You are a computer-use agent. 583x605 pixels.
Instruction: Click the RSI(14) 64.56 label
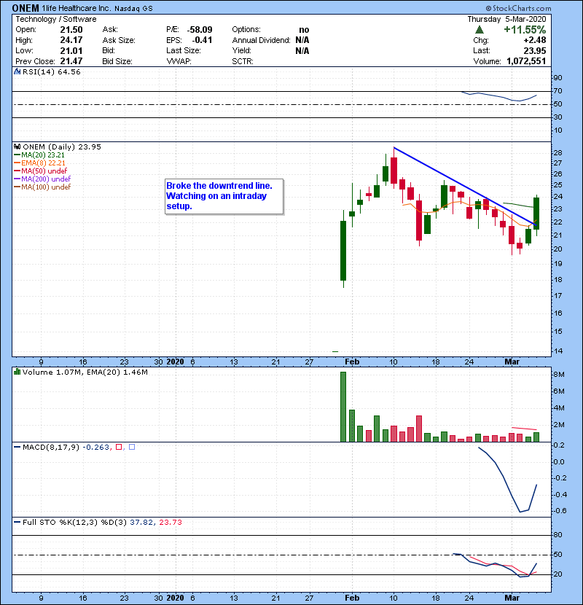tap(51, 71)
